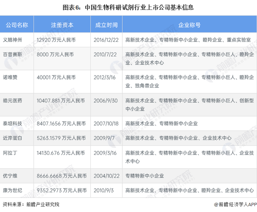Select the 注册资本 column header

pyautogui.click(x=62, y=25)
